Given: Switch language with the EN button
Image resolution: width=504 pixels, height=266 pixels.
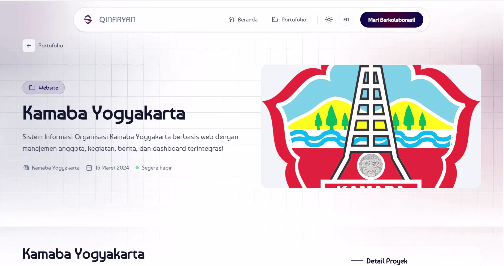Looking at the screenshot, I should 346,20.
